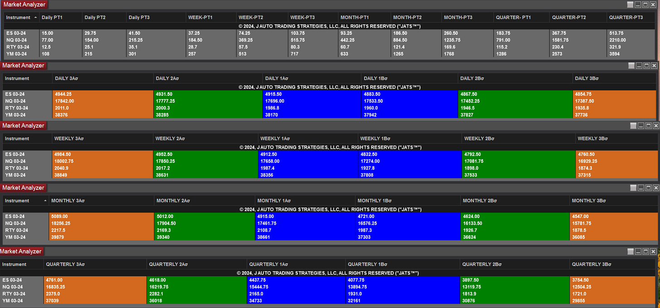Close the Daily PT1 Market Analyzer window
Viewport: 660px width, 308px height.
pyautogui.click(x=654, y=4)
